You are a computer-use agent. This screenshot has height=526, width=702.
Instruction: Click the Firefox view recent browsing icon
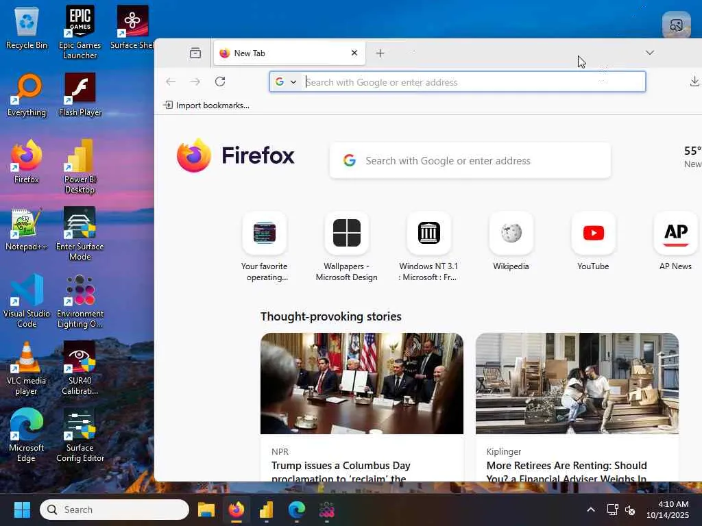(x=195, y=53)
